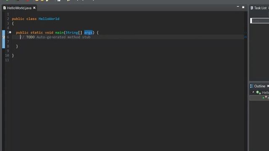This screenshot has width=269, height=151.
Task: Switch to the Outline view tab
Action: tap(260, 86)
